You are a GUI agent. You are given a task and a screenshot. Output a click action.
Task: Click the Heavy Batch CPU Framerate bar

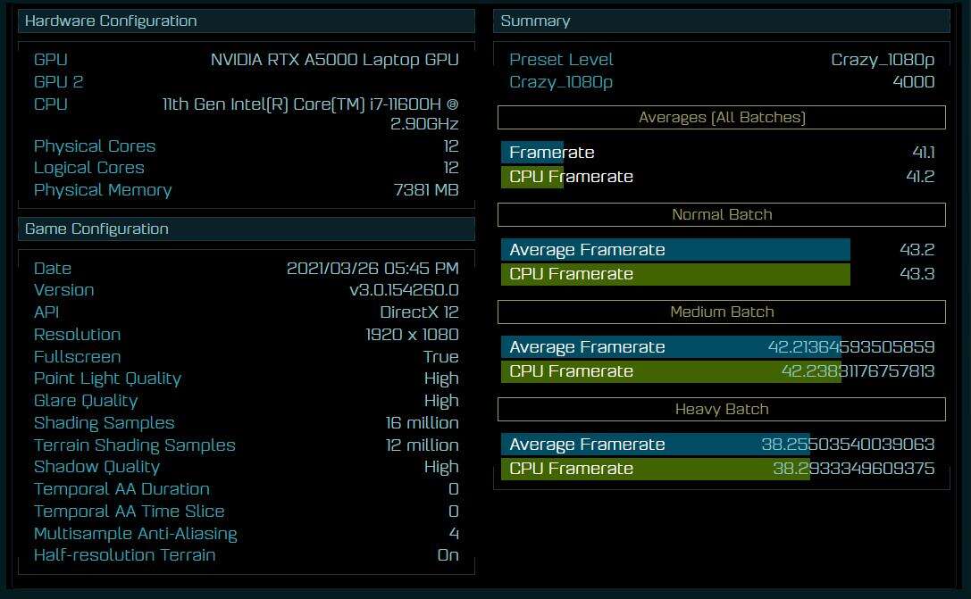(x=657, y=469)
